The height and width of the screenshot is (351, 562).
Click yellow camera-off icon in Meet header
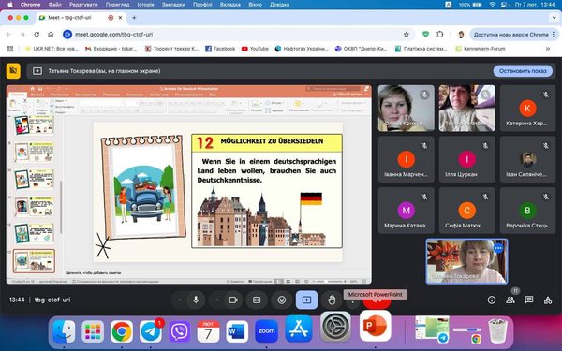13,71
